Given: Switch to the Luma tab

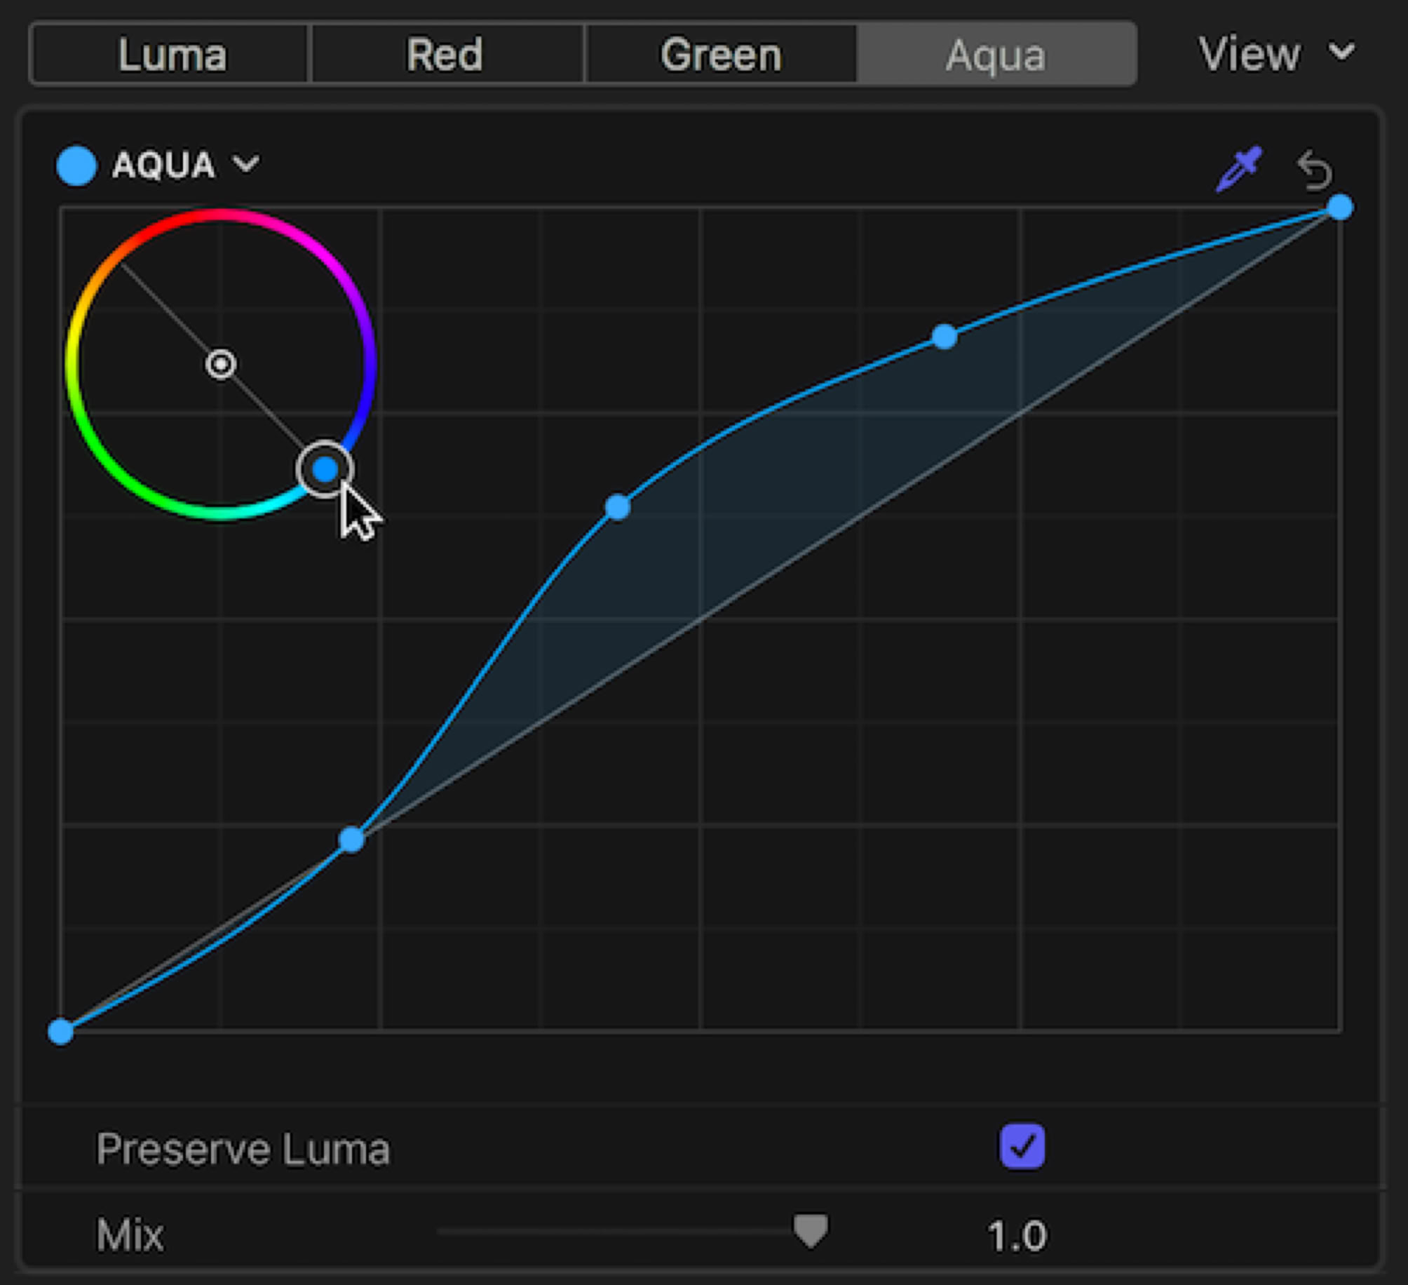Looking at the screenshot, I should (172, 54).
